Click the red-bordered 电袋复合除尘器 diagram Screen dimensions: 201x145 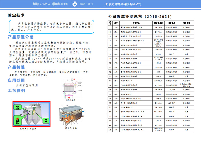click(x=31, y=114)
